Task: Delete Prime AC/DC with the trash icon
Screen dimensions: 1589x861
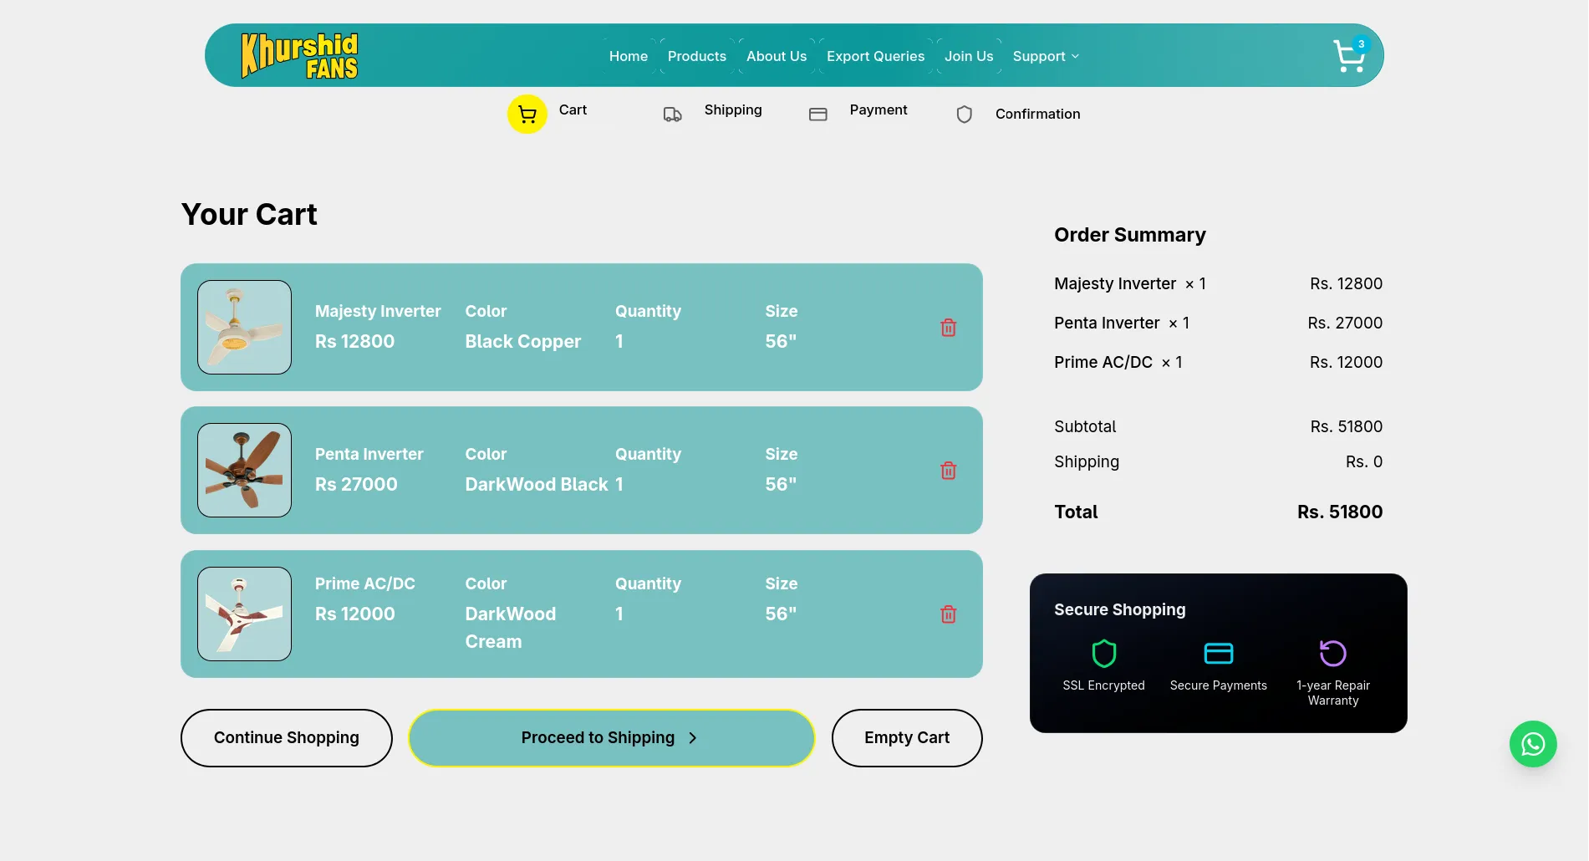Action: point(948,614)
